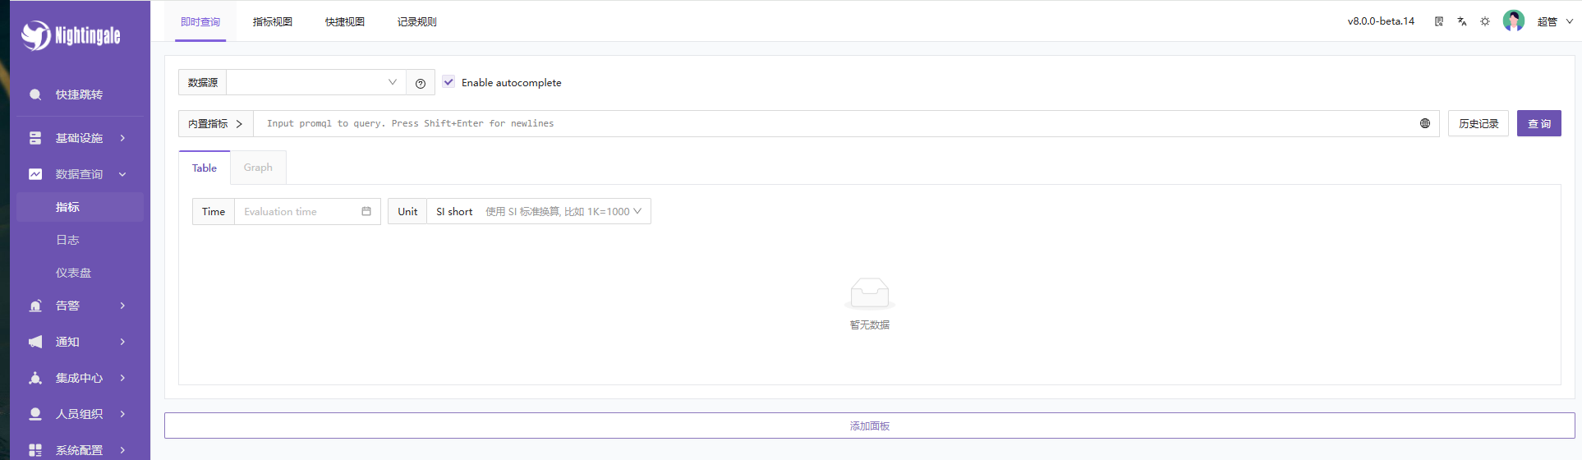Click the 添加面板 add panel button
Screen dimensions: 1582x460
(x=869, y=425)
